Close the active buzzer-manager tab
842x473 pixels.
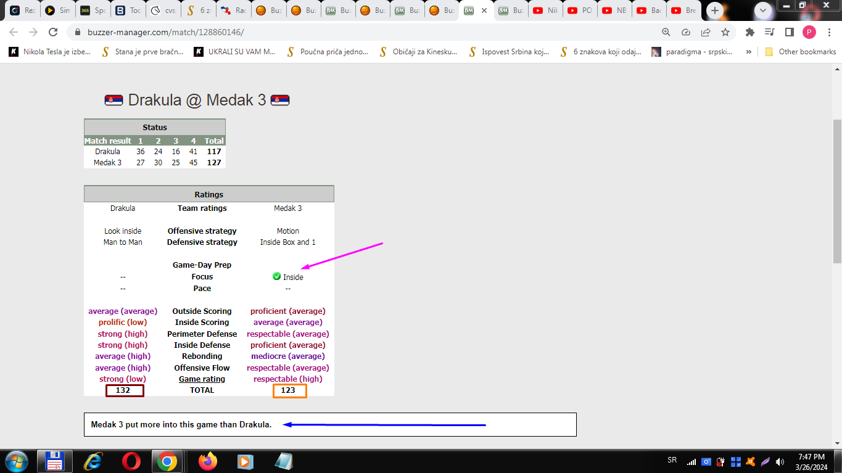click(484, 10)
